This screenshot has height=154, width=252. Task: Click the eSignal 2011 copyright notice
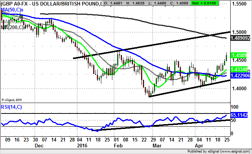(13, 99)
